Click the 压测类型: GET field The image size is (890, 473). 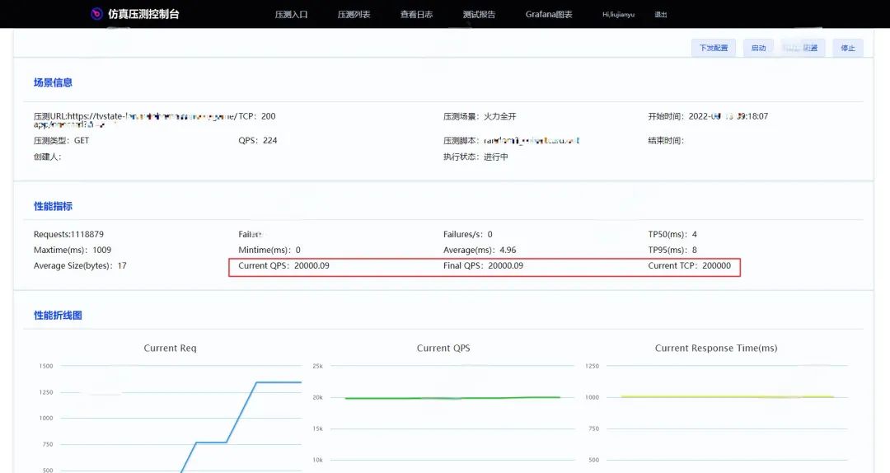[x=61, y=140]
